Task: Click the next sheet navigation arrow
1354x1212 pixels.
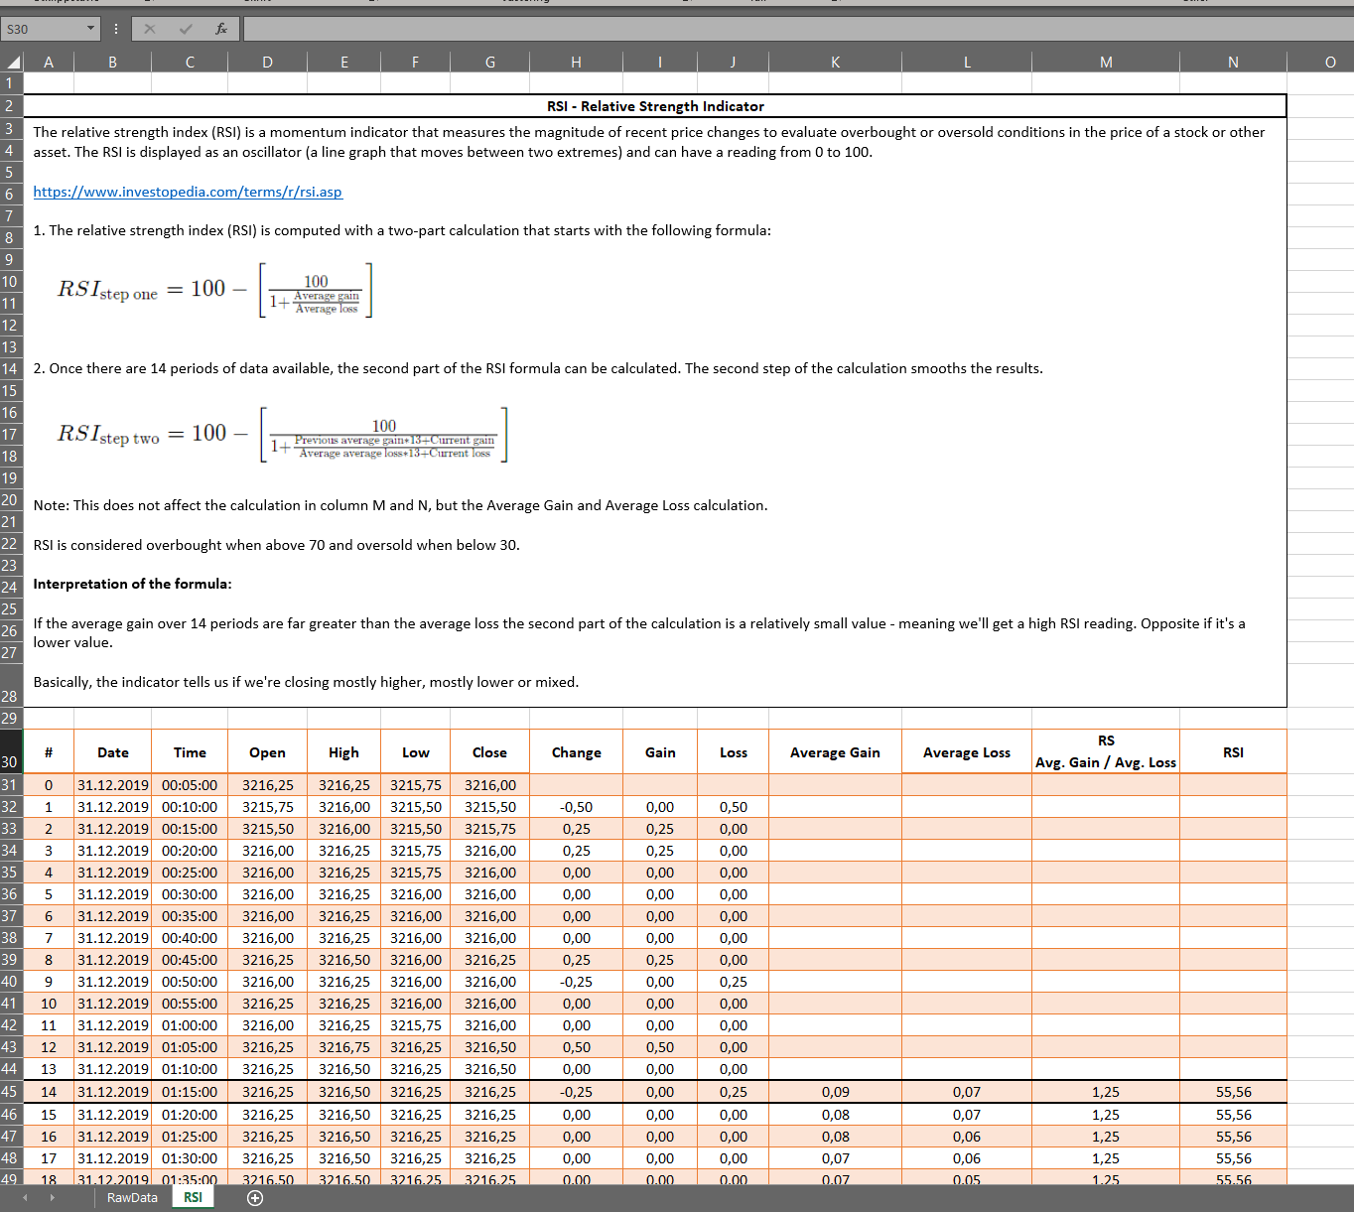Action: pyautogui.click(x=53, y=1198)
